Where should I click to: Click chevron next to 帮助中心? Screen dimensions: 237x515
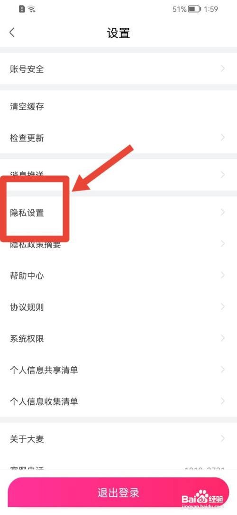223,275
